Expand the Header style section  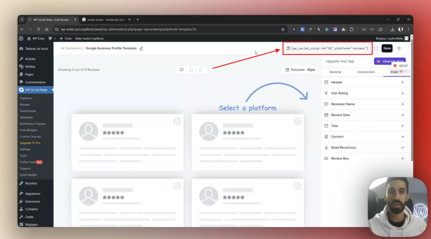(x=402, y=82)
